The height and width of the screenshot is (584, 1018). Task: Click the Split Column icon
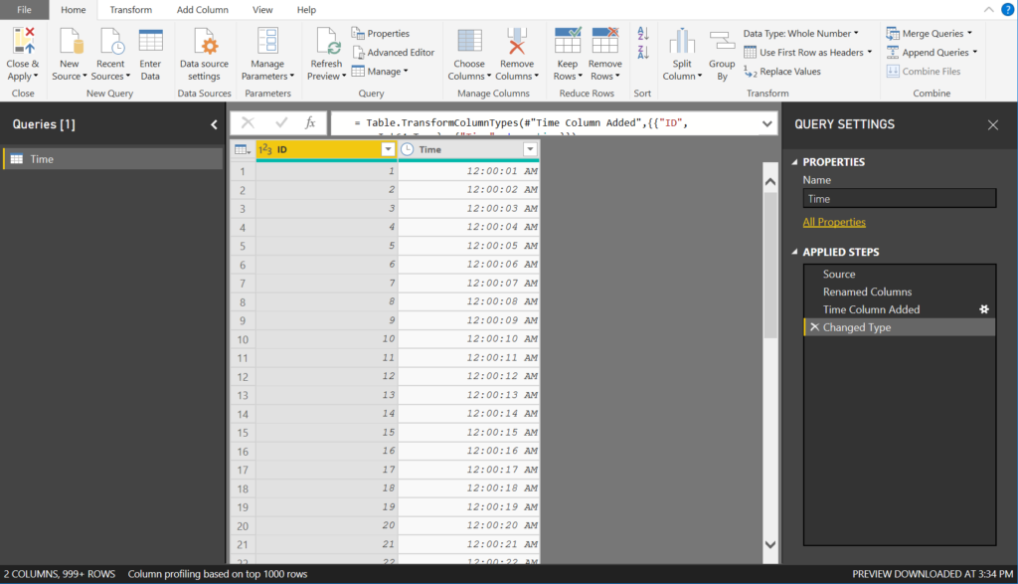click(682, 42)
